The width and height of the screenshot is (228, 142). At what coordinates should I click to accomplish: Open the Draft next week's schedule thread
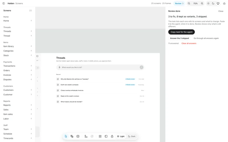click(100, 85)
